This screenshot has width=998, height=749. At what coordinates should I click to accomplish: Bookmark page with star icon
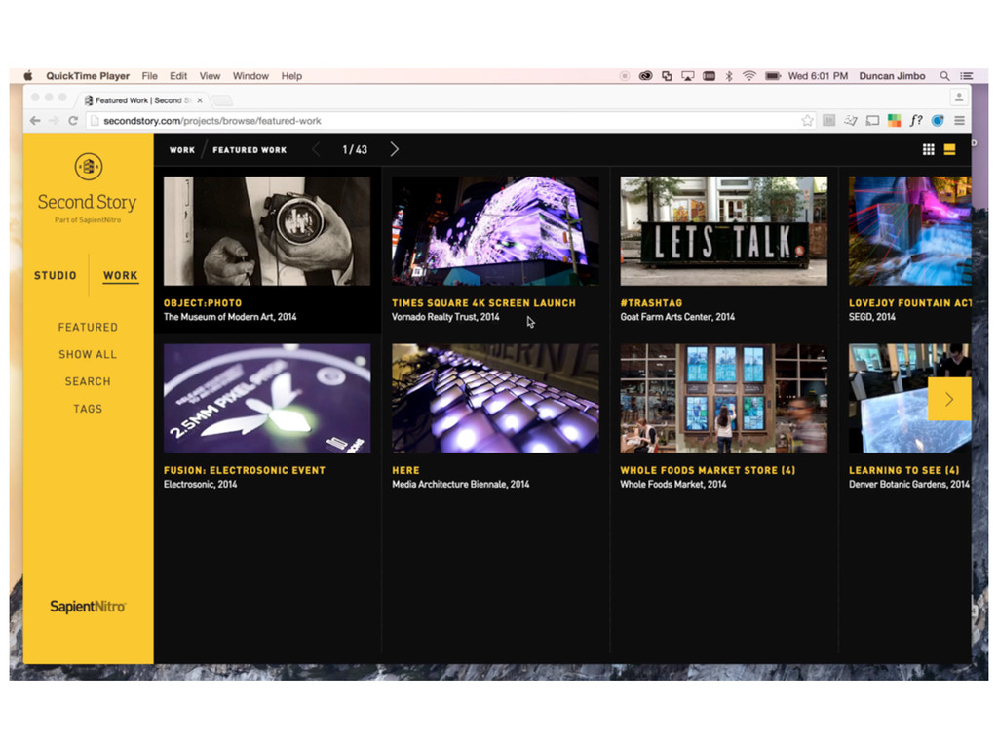[807, 120]
